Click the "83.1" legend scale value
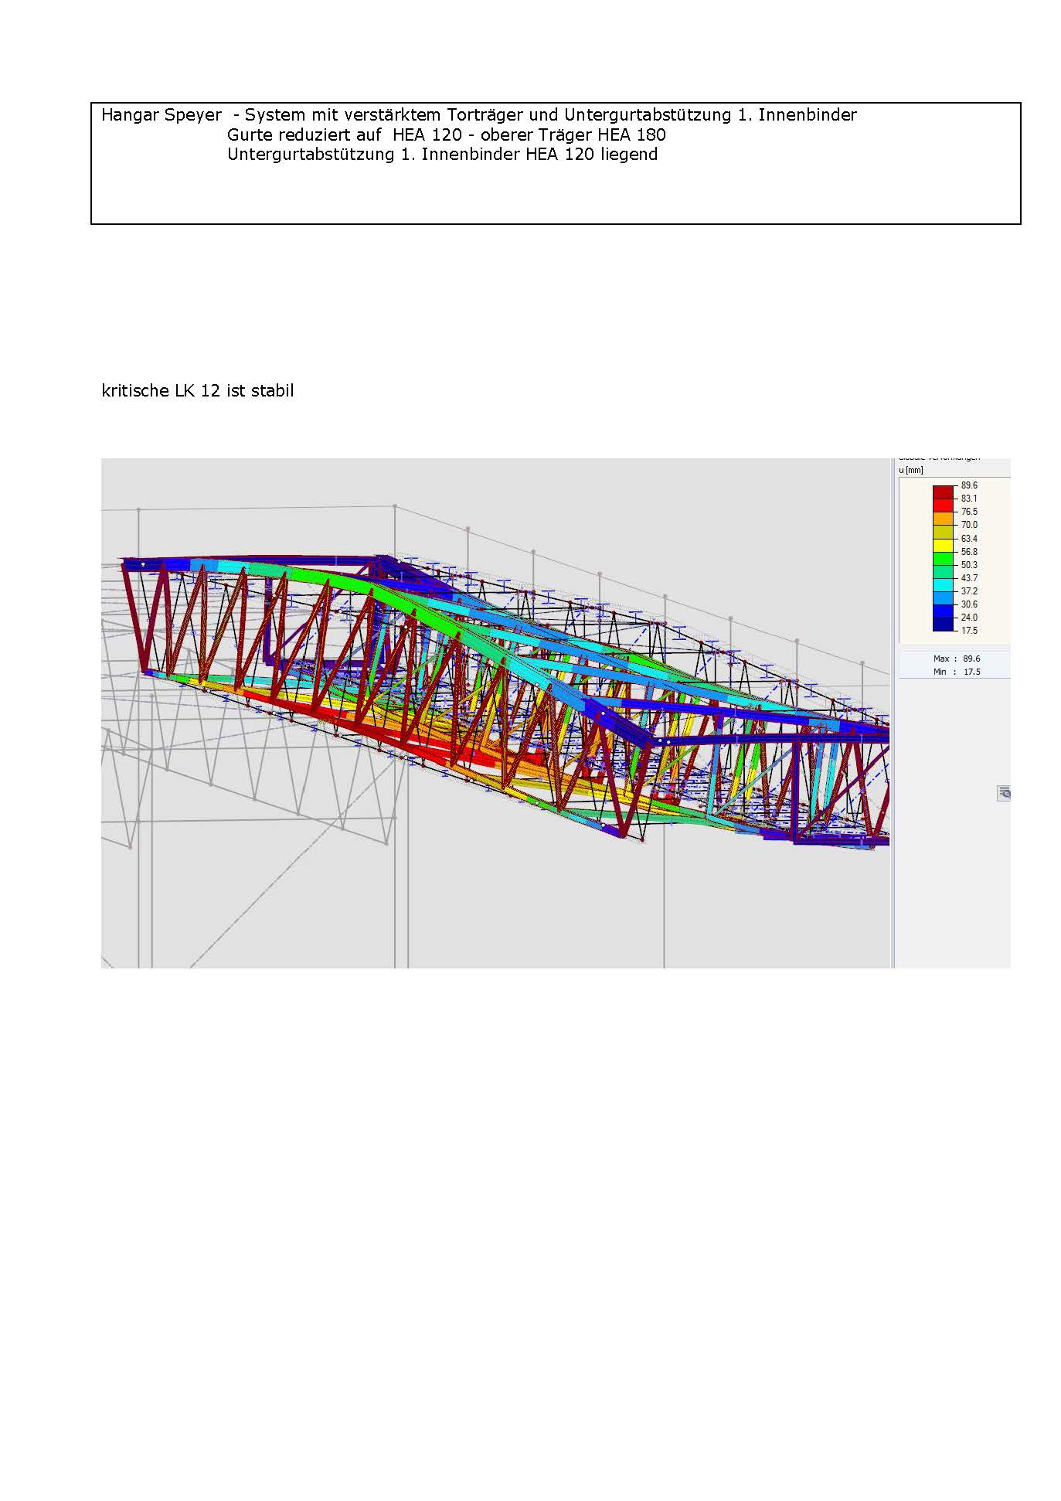1061x1501 pixels. click(x=969, y=499)
